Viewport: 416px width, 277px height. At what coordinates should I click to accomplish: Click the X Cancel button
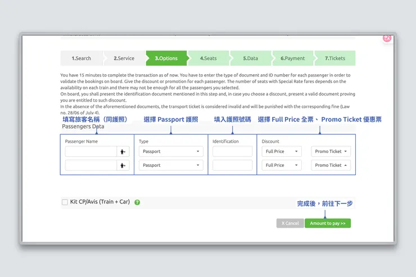pyautogui.click(x=290, y=223)
